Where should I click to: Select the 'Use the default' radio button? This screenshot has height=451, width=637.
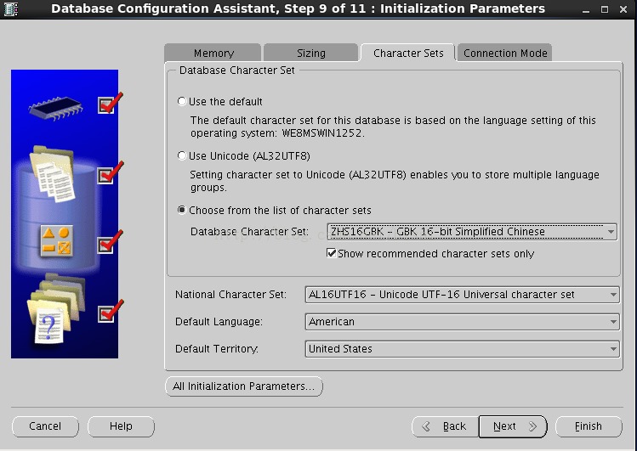[x=182, y=101]
